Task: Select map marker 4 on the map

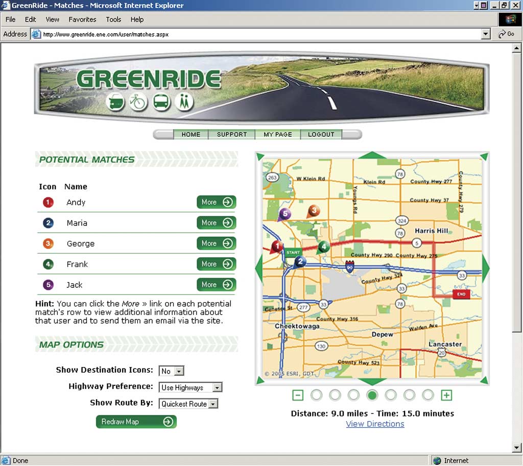Action: (x=323, y=248)
